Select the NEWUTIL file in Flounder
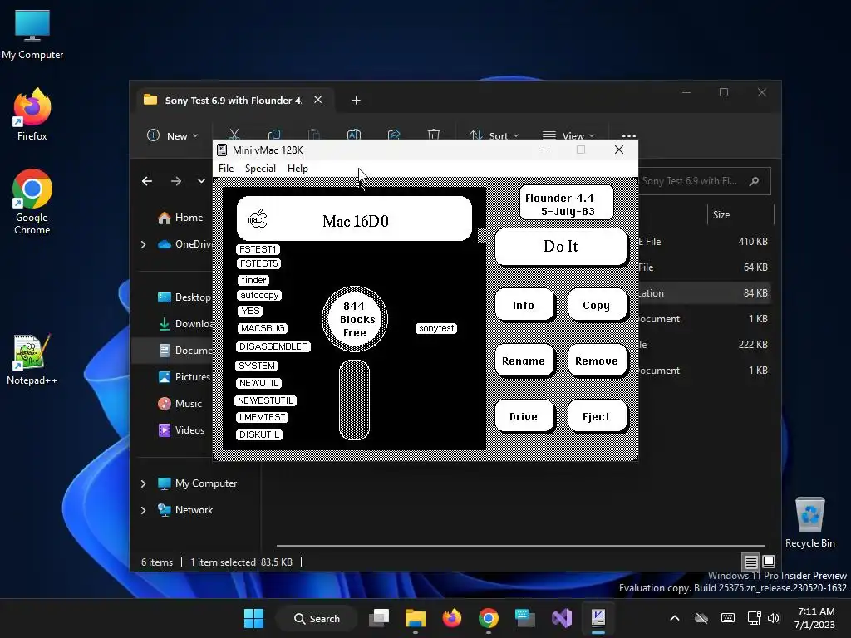Image resolution: width=851 pixels, height=638 pixels. [x=259, y=384]
